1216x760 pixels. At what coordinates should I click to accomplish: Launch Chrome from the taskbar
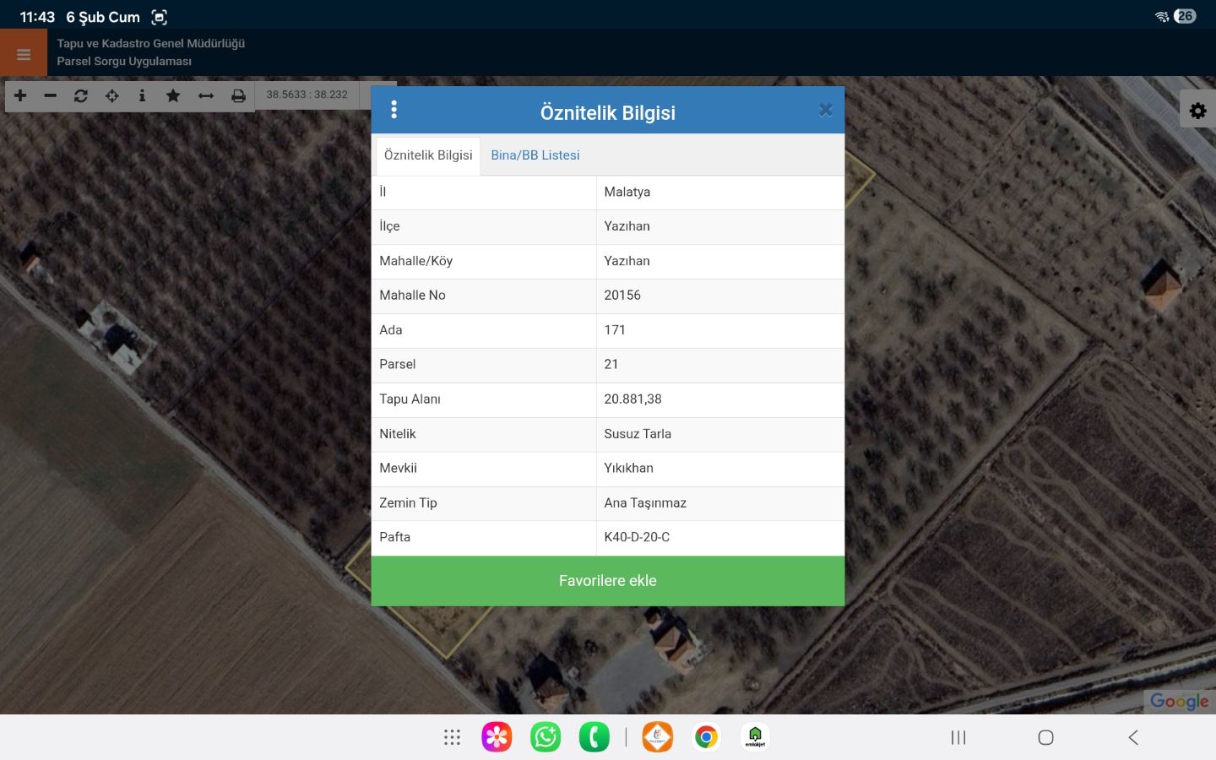(x=706, y=737)
